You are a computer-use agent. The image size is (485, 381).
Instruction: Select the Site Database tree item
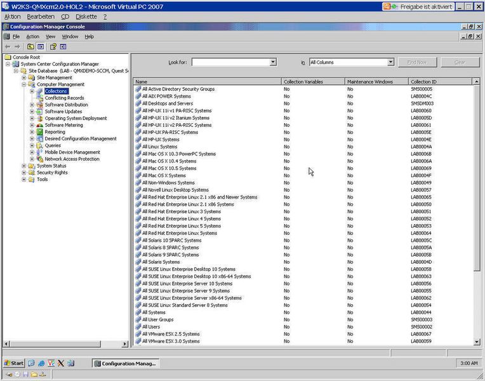point(79,71)
